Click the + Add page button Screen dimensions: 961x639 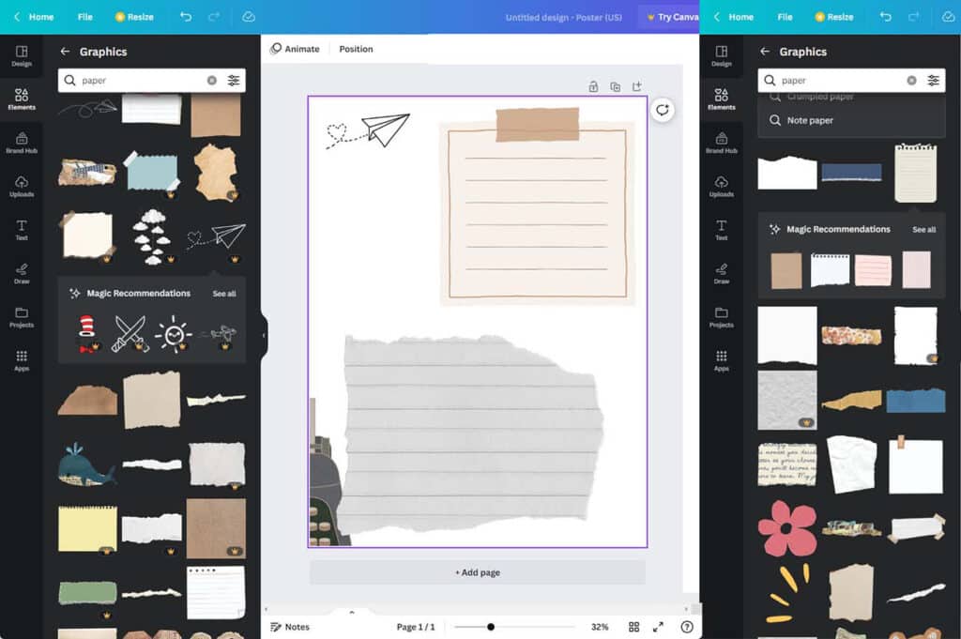477,572
